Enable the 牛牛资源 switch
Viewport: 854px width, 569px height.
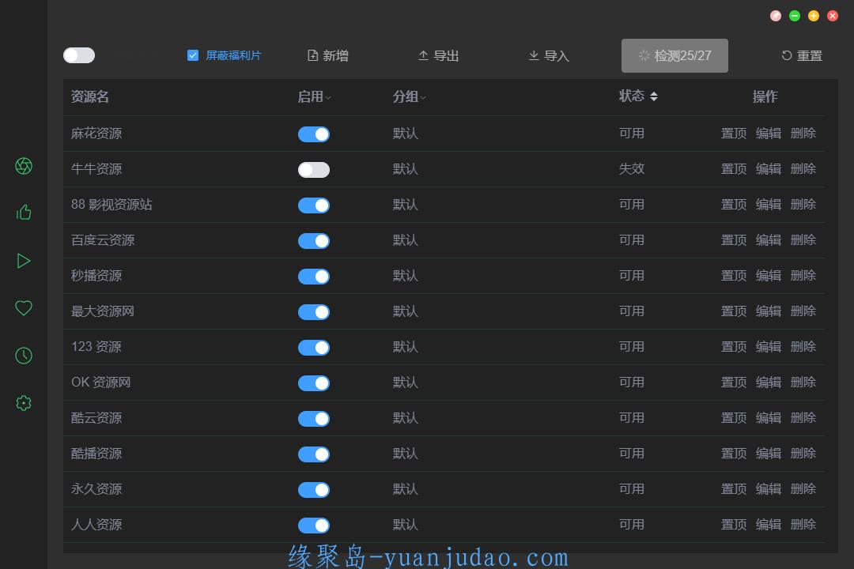(314, 170)
